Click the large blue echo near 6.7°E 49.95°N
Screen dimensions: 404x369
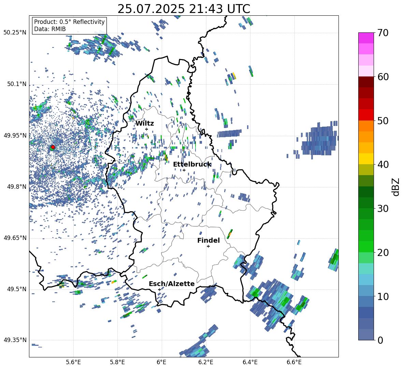(319, 141)
